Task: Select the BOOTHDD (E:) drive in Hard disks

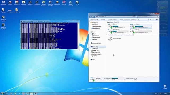Action: point(119,31)
